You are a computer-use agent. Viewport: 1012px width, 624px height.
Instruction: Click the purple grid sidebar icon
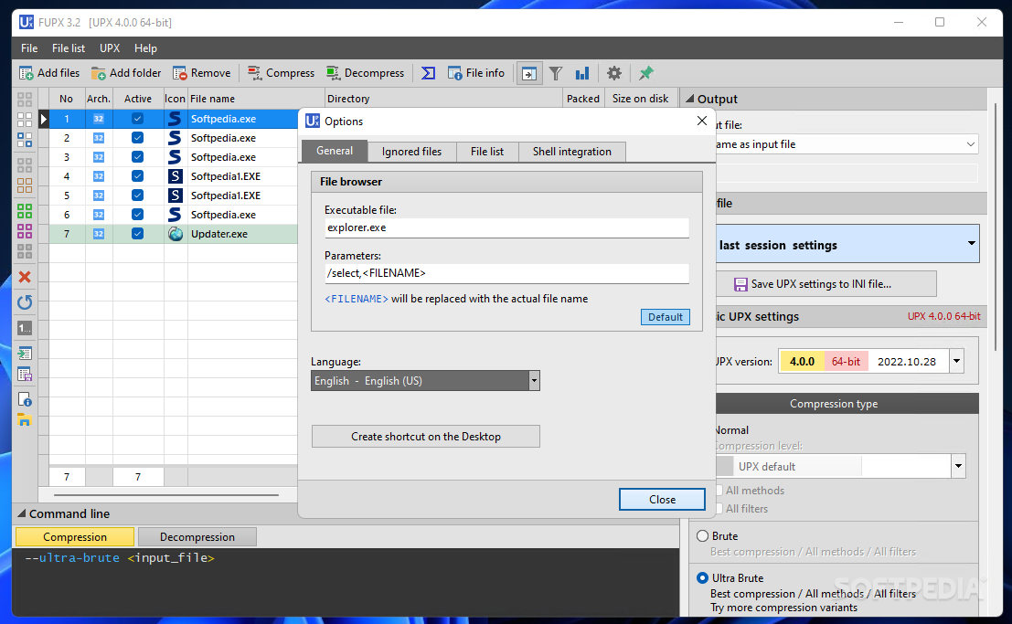click(25, 231)
